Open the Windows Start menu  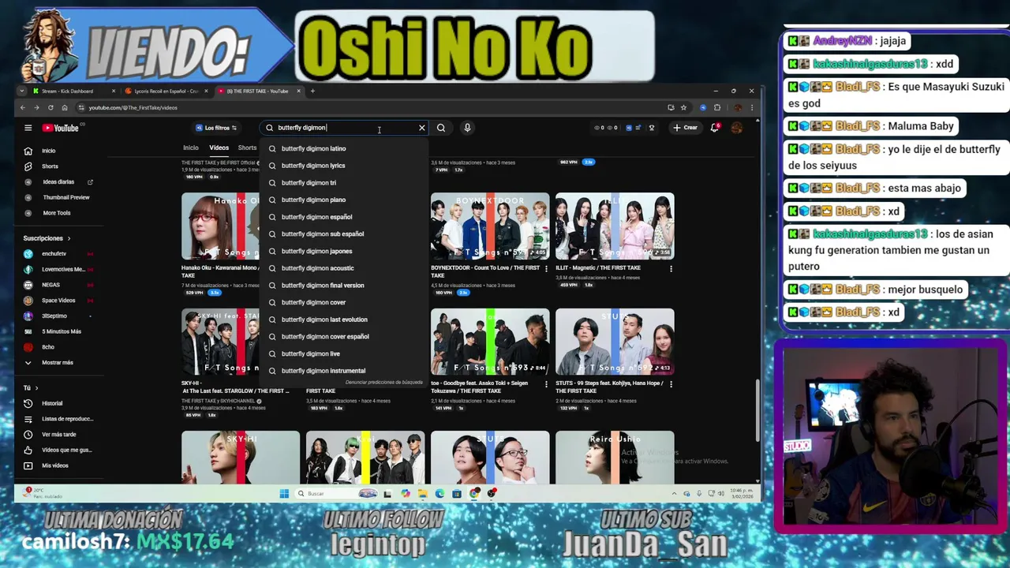click(284, 494)
